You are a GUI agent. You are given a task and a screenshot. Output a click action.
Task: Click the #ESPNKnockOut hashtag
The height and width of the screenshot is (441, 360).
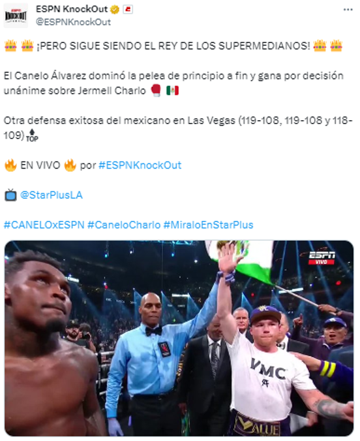pos(140,165)
